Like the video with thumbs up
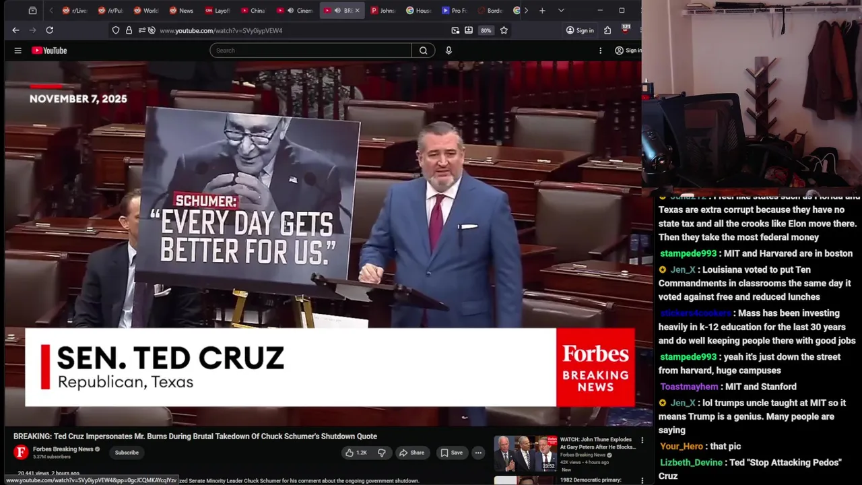 (x=356, y=453)
